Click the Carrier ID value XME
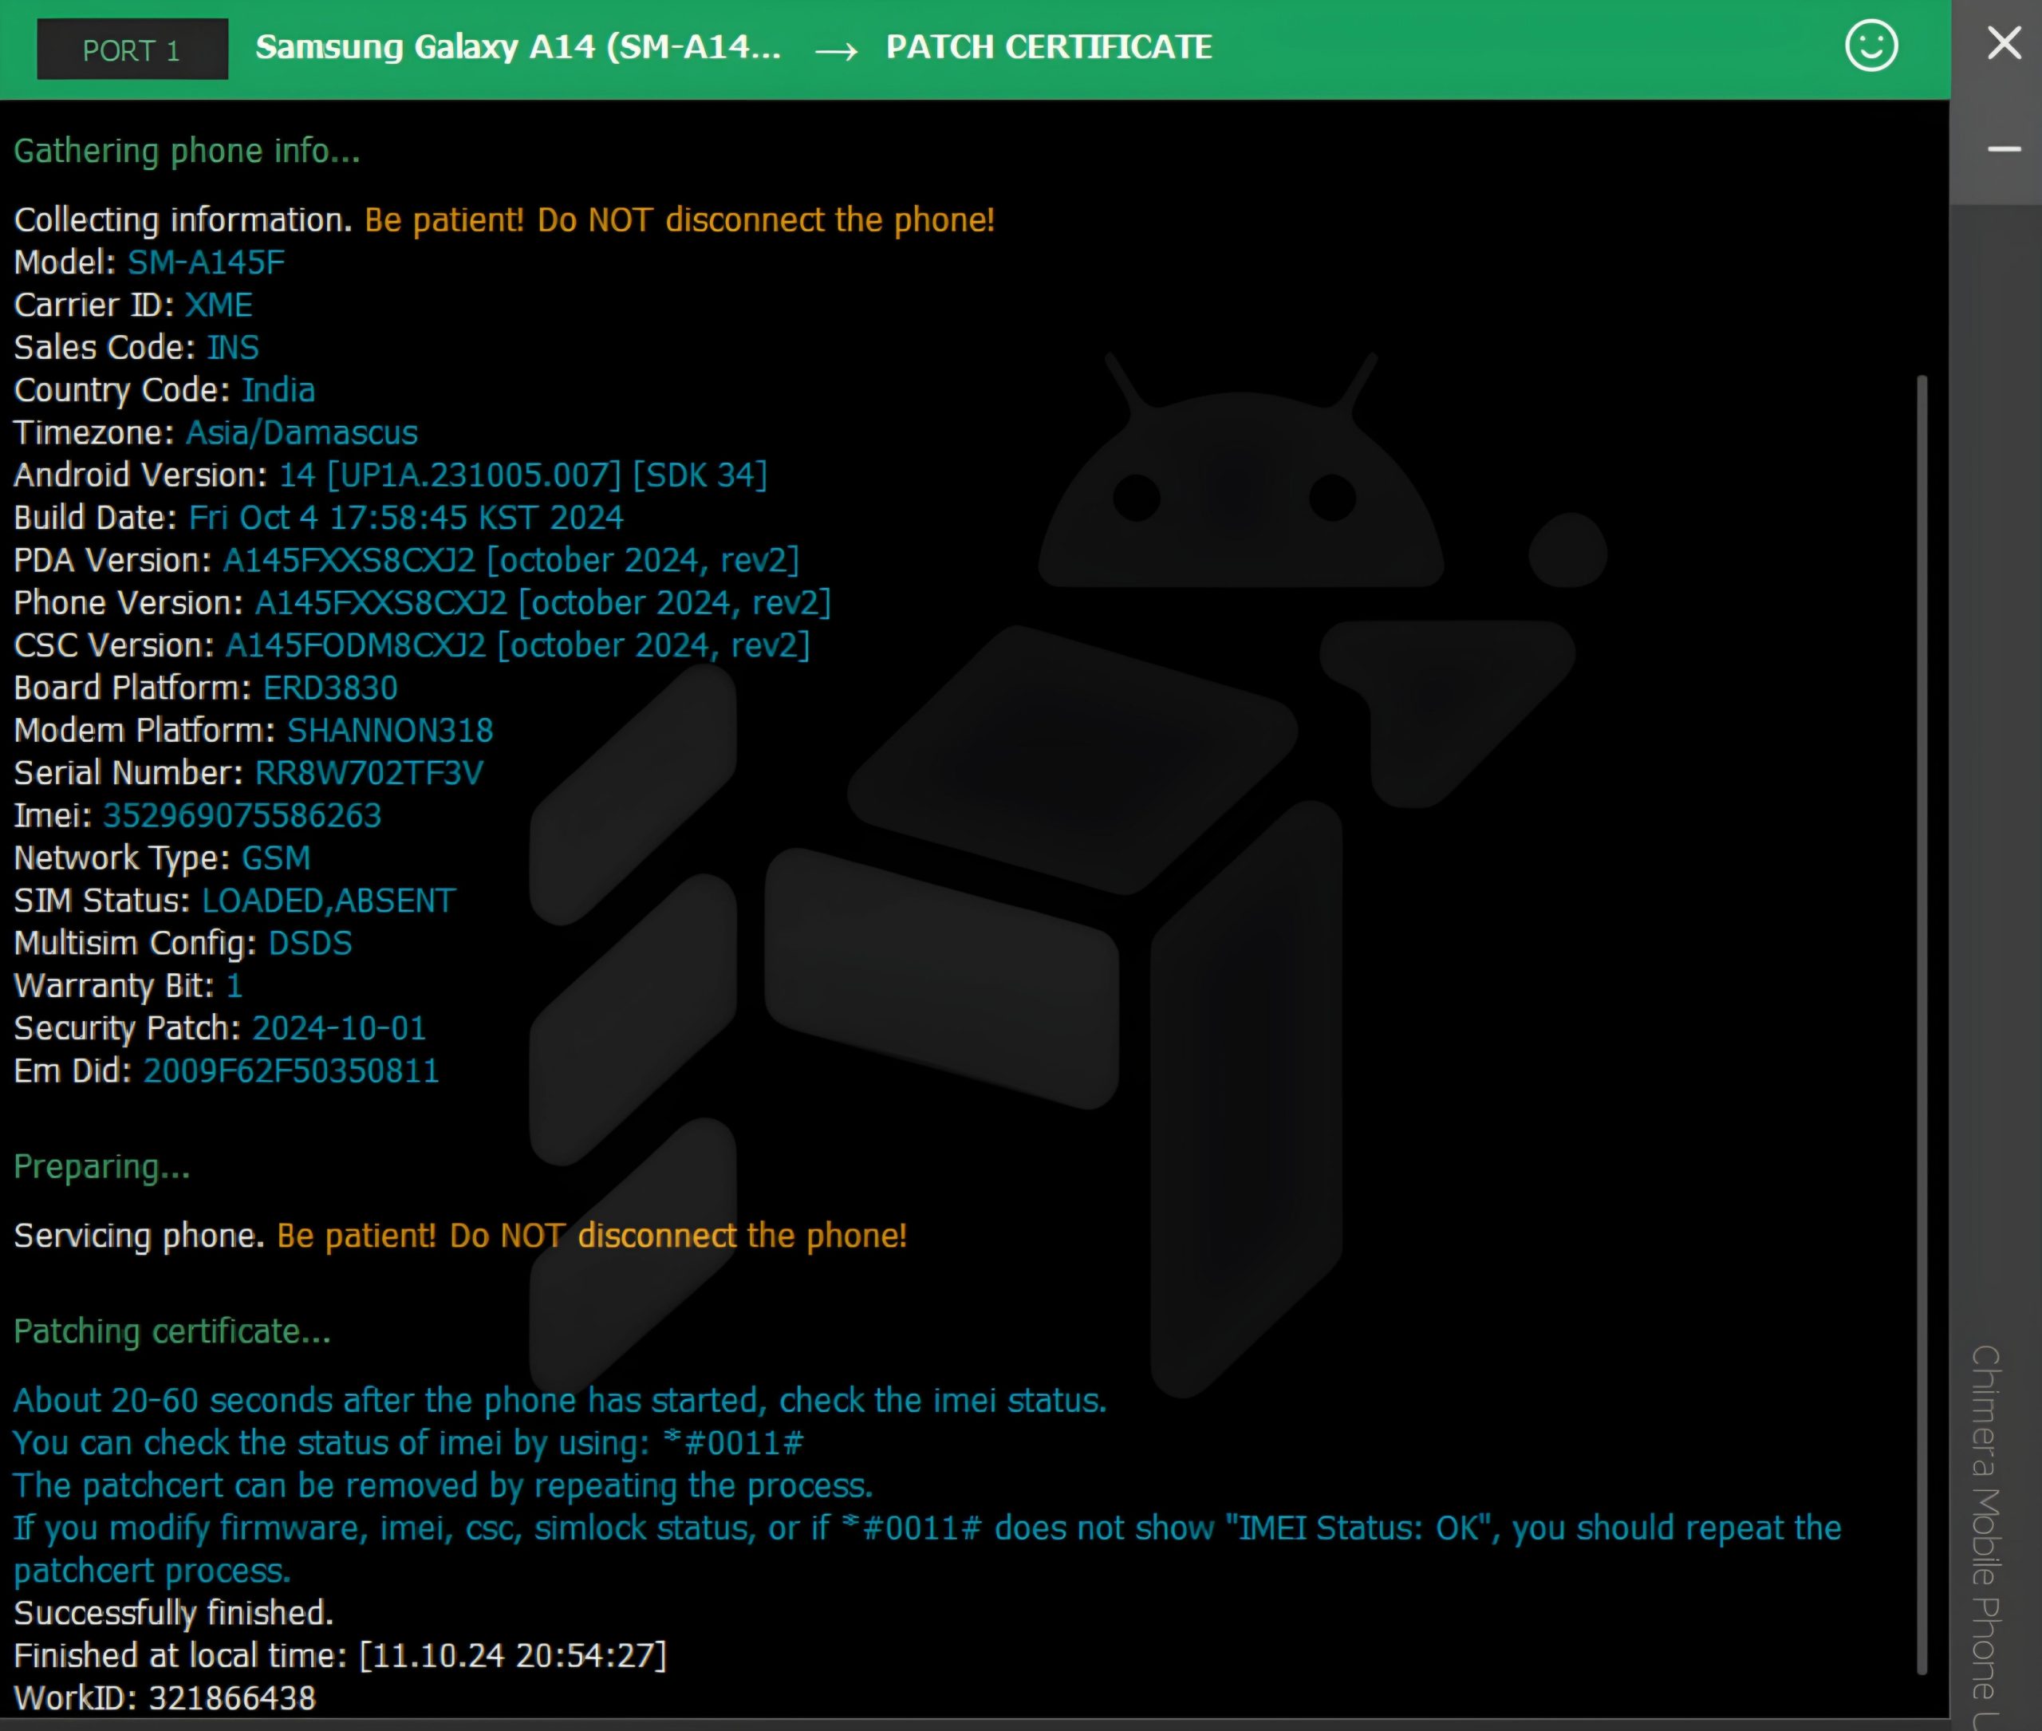 [219, 306]
